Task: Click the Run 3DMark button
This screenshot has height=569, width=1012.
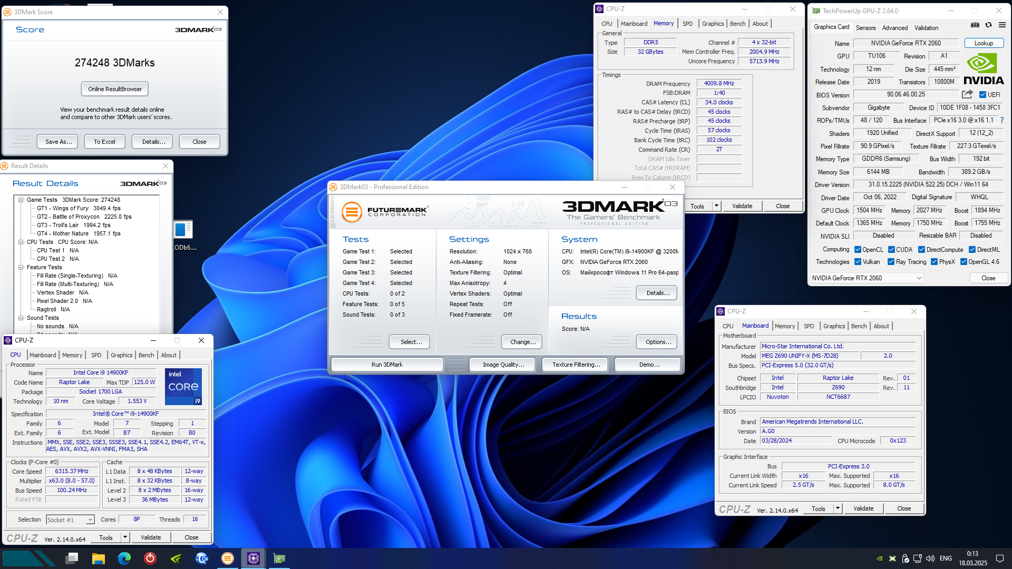Action: [387, 365]
